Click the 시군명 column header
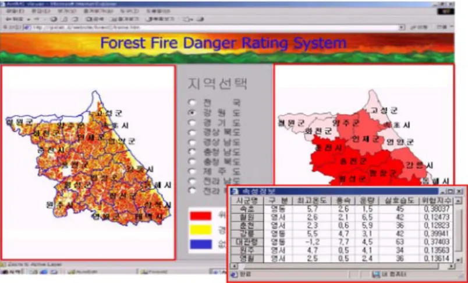The width and height of the screenshot is (468, 283). [247, 200]
